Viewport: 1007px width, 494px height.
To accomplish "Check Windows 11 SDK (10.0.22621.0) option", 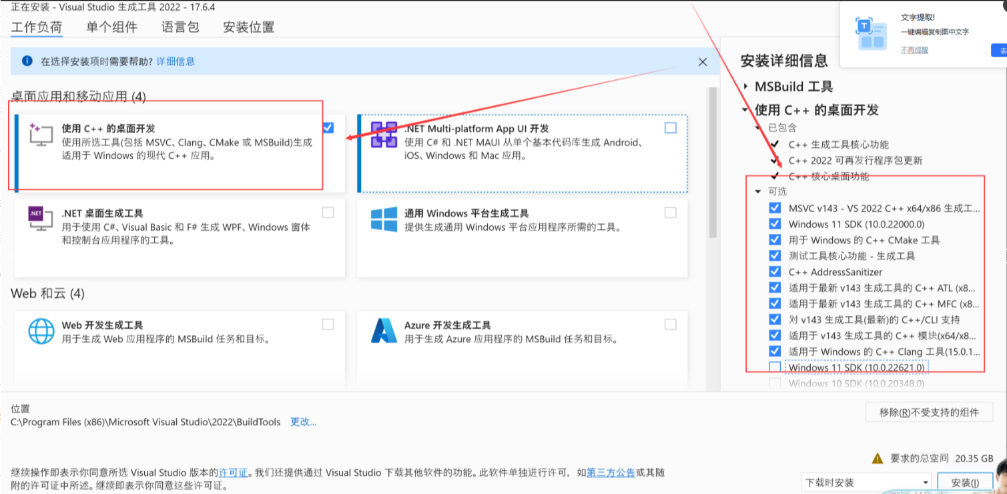I will coord(775,367).
